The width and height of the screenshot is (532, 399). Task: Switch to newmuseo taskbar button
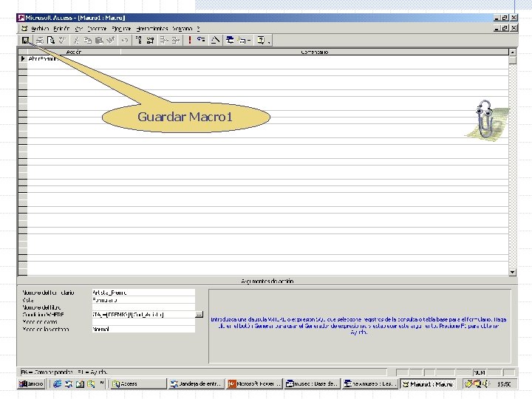point(370,383)
